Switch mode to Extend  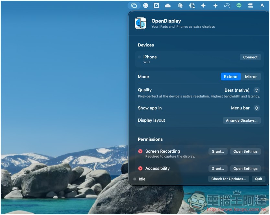click(x=231, y=77)
